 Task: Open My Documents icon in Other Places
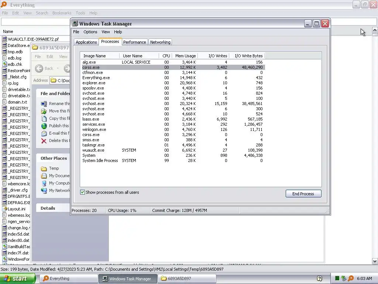(x=44, y=176)
